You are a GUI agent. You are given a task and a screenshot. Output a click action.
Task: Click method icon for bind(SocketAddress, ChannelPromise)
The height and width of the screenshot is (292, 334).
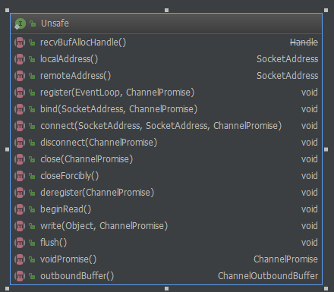point(20,109)
